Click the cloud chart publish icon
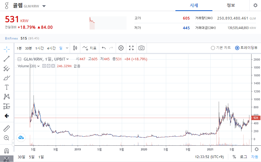Screen dimensions: 261x162 click(21, 138)
